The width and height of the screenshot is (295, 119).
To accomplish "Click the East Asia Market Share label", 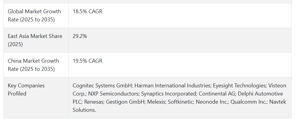I will 35,40.
